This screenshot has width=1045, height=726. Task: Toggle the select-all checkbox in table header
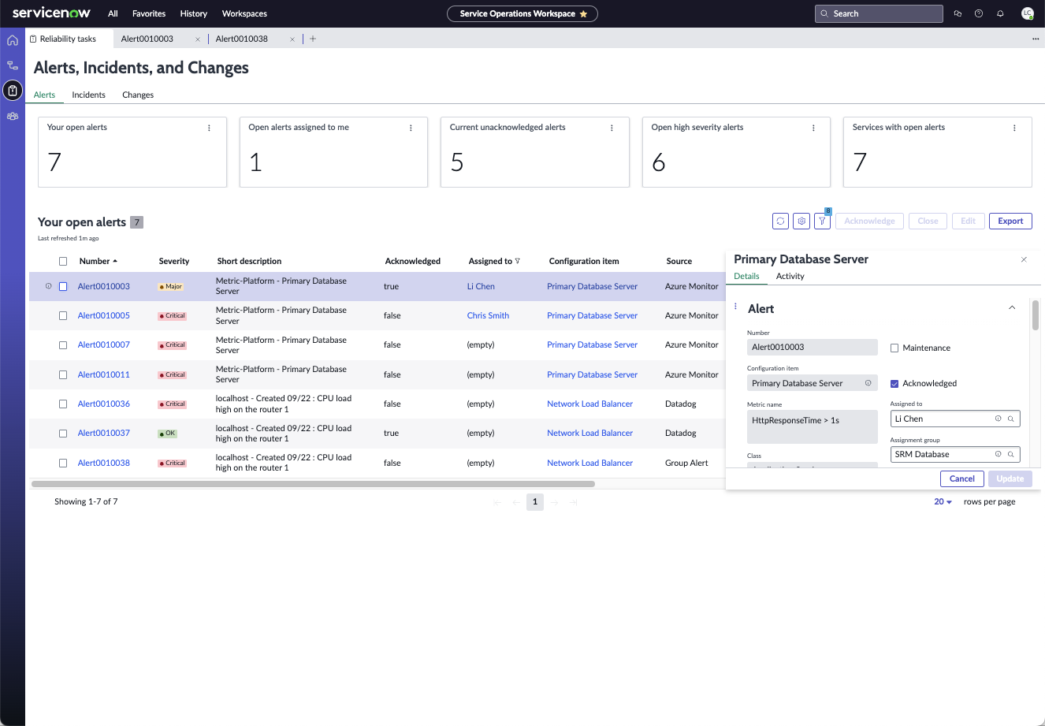63,261
